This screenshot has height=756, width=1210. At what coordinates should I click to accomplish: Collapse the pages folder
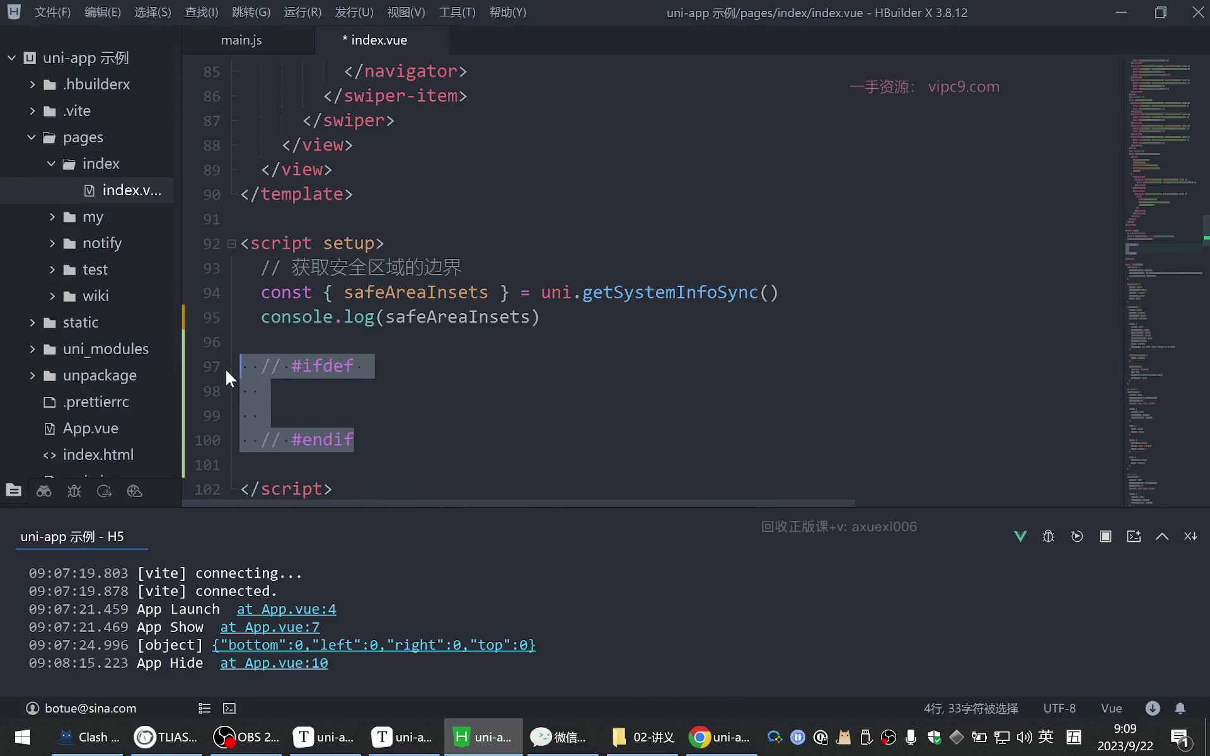[x=32, y=137]
